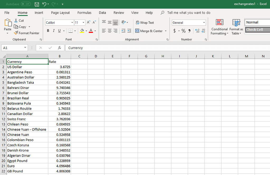This screenshot has height=175, width=270.
Task: Open Conditional Formatting options
Action: [x=219, y=27]
